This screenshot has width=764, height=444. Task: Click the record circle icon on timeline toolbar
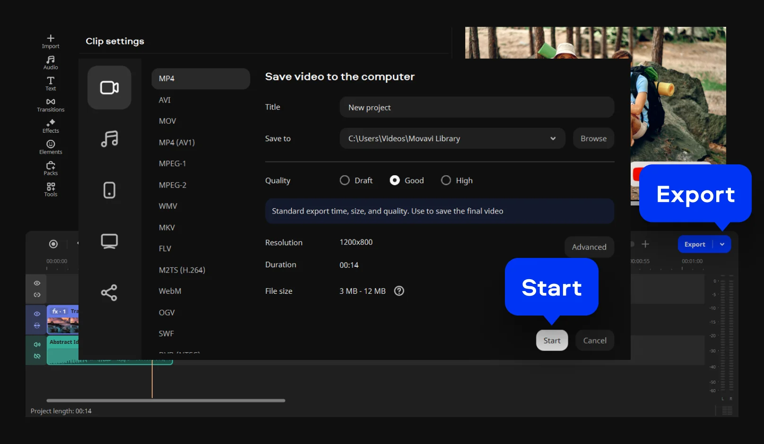pyautogui.click(x=53, y=244)
